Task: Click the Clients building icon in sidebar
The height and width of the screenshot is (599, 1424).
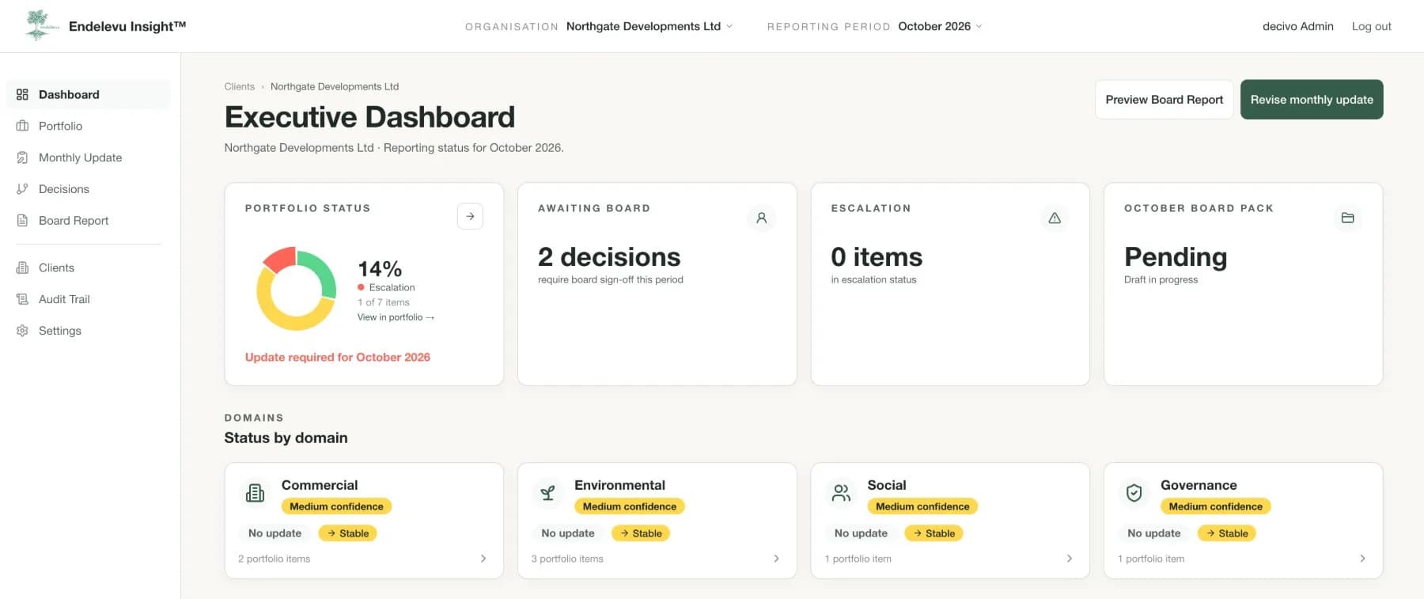Action: click(x=22, y=267)
